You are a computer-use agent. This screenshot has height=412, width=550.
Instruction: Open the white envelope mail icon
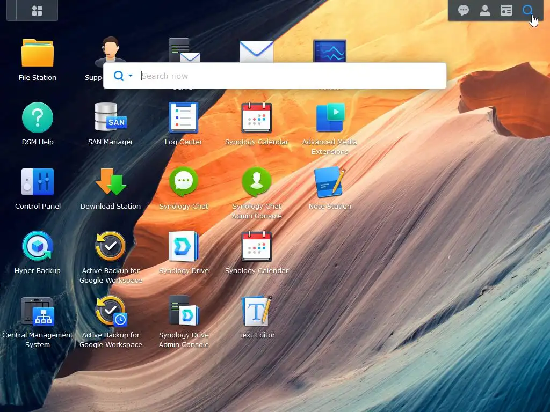[256, 51]
